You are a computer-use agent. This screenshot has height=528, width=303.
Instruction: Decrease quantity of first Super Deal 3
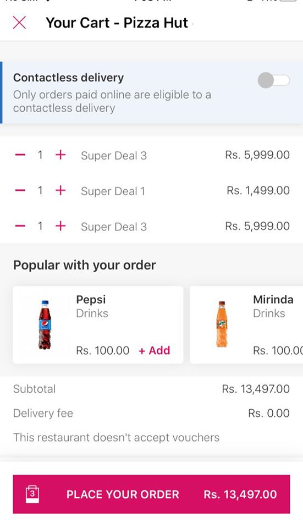20,155
